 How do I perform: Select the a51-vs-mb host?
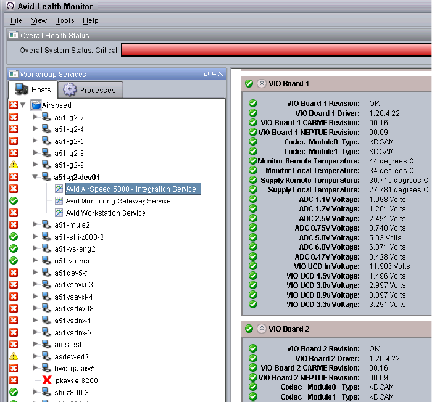coord(72,260)
